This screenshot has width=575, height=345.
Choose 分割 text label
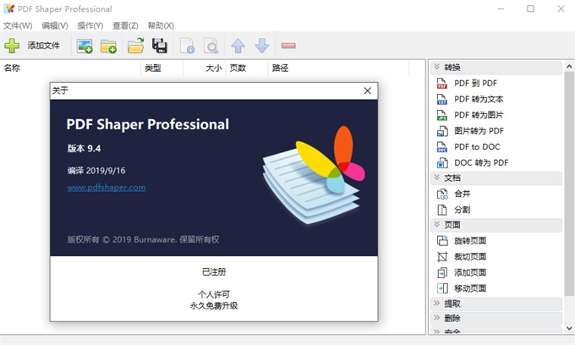[x=462, y=210]
